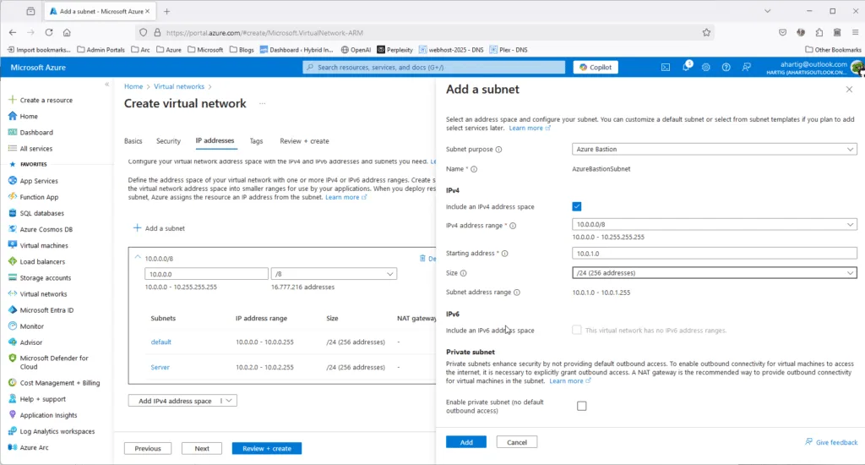Open the /8 prefix size dropdown
The height and width of the screenshot is (465, 865).
click(x=334, y=274)
